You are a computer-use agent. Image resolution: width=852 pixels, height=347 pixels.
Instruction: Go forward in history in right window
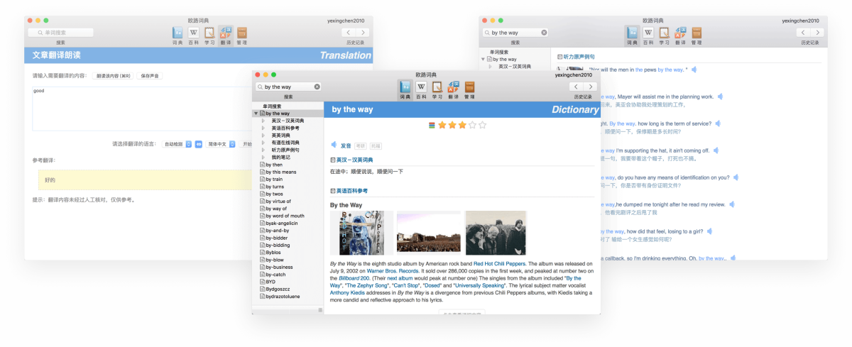(816, 33)
